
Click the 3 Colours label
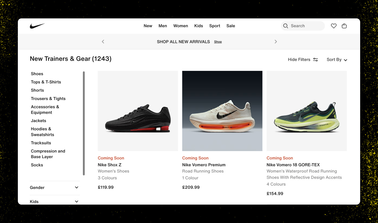[x=107, y=178]
